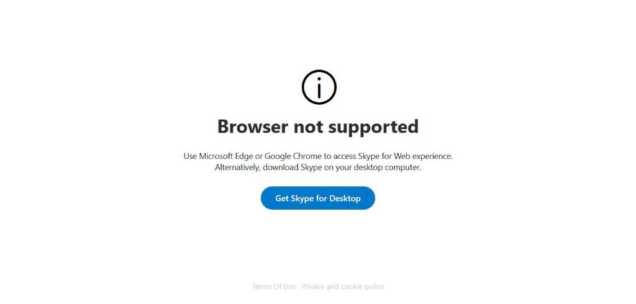The width and height of the screenshot is (636, 304).
Task: Click the words cookie policy in the footer
Action: 362,287
